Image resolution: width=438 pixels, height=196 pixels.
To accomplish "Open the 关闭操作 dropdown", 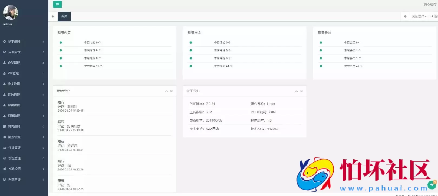I will pyautogui.click(x=419, y=16).
